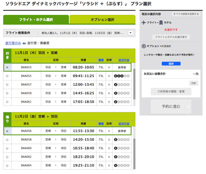Choose the SNA060 flight radio button
This screenshot has width=206, height=174.
point(7,149)
